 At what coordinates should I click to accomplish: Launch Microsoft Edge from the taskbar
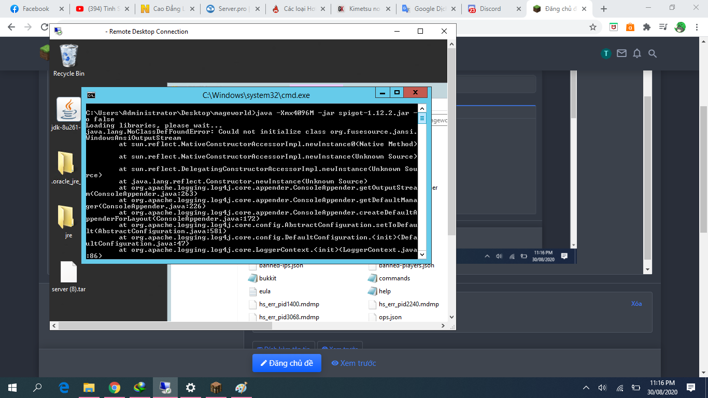(64, 388)
